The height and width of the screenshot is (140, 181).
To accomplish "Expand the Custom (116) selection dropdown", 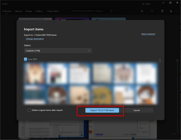I will (58, 50).
